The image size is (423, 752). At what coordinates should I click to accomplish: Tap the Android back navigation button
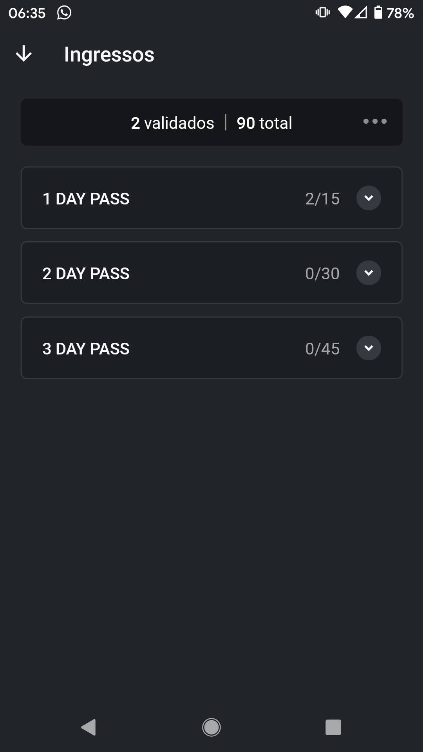(x=89, y=727)
